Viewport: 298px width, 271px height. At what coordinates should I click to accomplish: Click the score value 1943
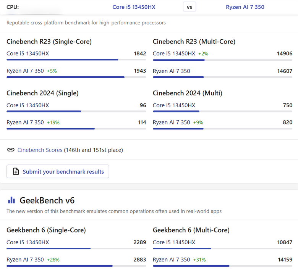(140, 71)
